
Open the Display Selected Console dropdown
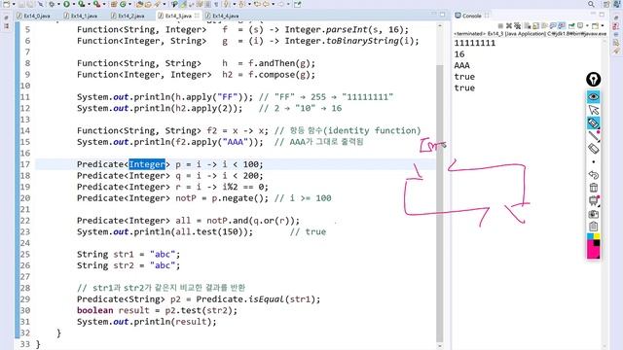pyautogui.click(x=587, y=26)
